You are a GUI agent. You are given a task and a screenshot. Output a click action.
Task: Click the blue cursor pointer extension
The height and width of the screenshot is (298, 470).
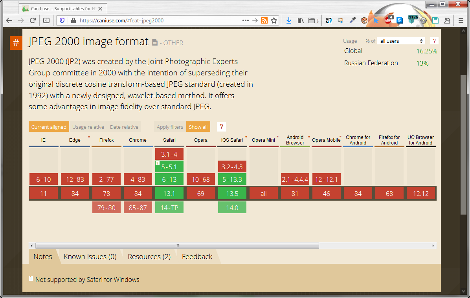tap(376, 20)
